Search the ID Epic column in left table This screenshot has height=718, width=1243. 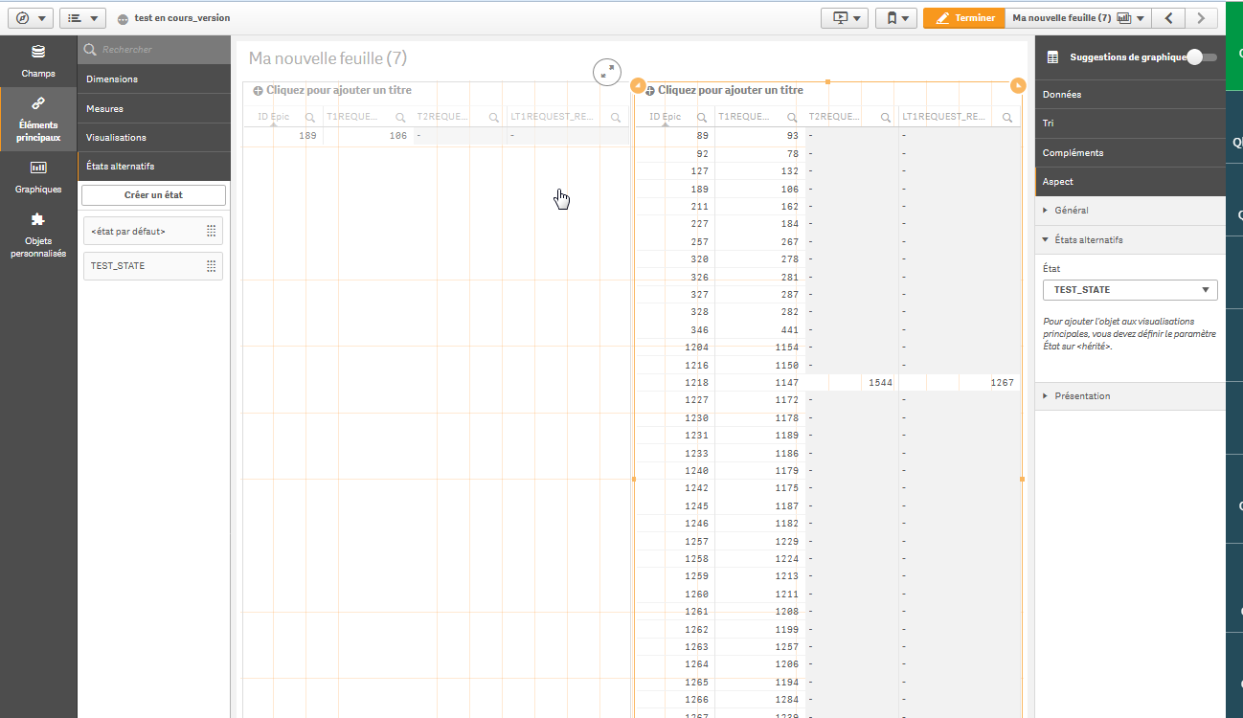pos(310,118)
